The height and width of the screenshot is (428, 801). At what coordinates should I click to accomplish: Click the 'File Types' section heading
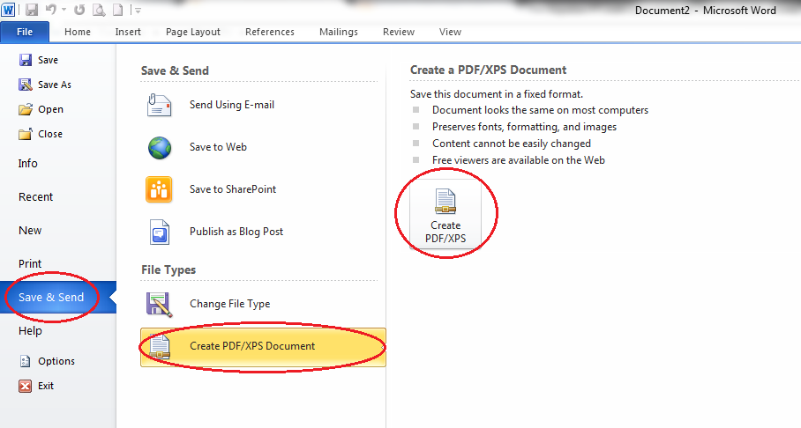168,269
